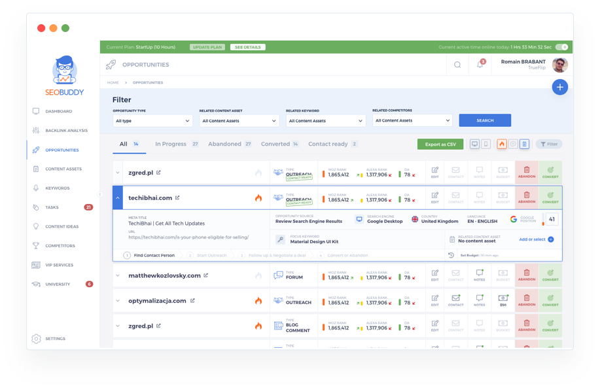Switch to the Abandoned tab

tap(229, 144)
